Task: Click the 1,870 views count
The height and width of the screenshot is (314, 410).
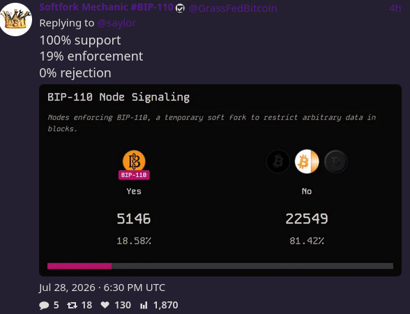Action: [x=166, y=305]
